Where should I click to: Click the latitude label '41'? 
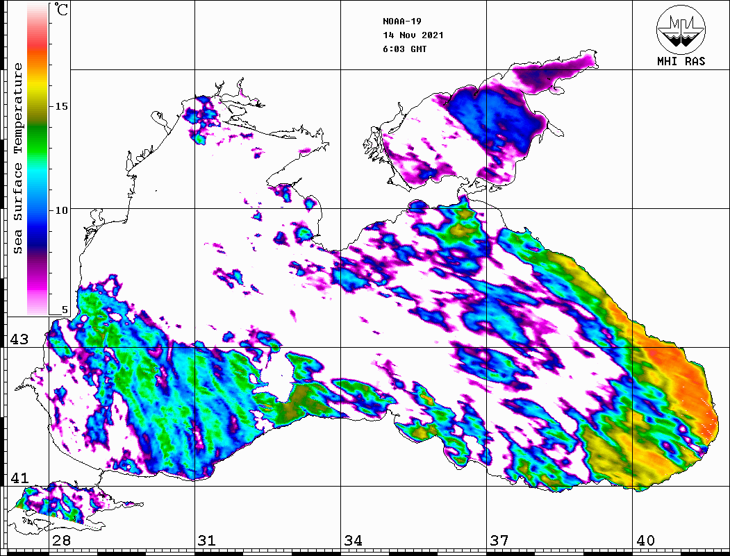tap(19, 478)
